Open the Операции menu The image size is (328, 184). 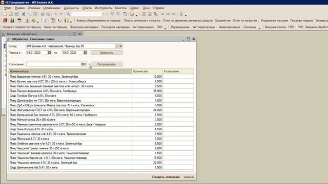pos(34,8)
